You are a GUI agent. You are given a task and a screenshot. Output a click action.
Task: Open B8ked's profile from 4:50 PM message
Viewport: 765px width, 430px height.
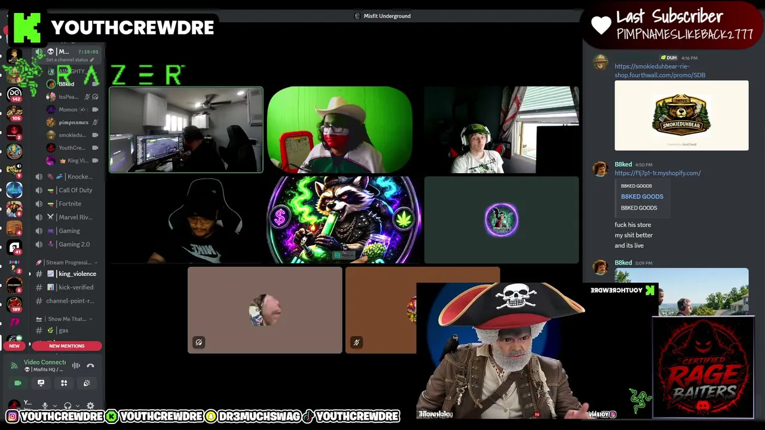tap(623, 164)
